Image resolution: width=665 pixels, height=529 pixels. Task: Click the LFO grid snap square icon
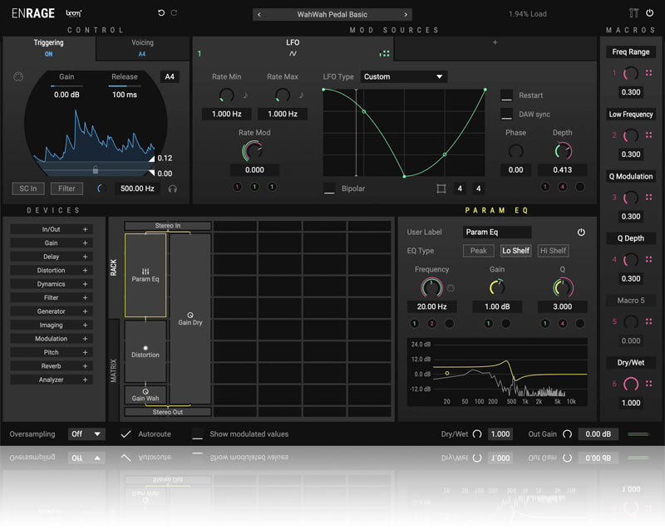click(441, 189)
